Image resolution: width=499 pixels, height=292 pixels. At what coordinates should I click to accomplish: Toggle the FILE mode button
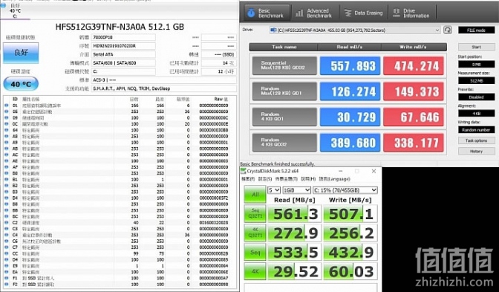(476, 30)
